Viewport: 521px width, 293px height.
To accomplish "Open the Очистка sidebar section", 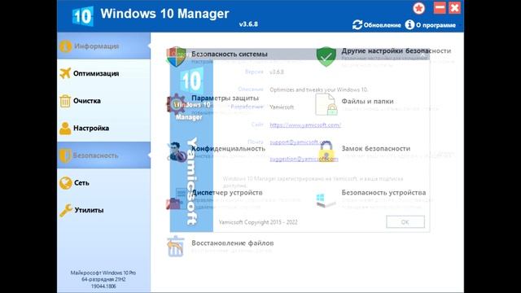I will point(103,101).
